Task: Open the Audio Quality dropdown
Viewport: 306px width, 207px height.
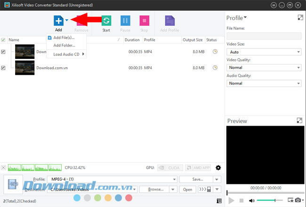Action: click(264, 83)
